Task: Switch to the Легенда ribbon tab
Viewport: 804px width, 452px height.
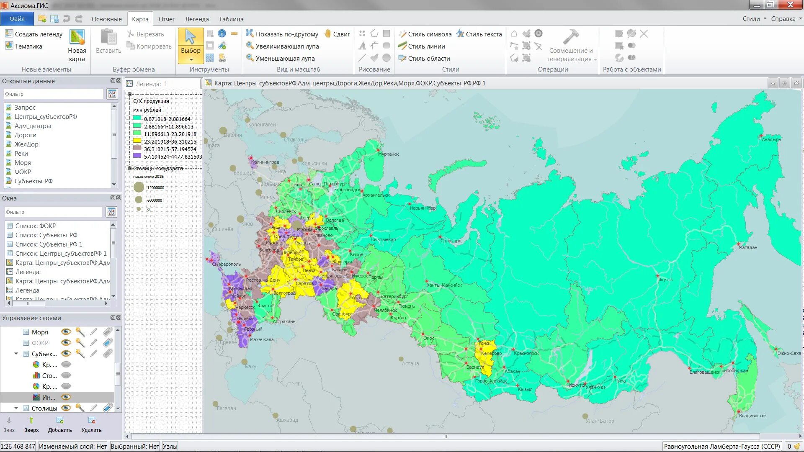Action: [197, 19]
